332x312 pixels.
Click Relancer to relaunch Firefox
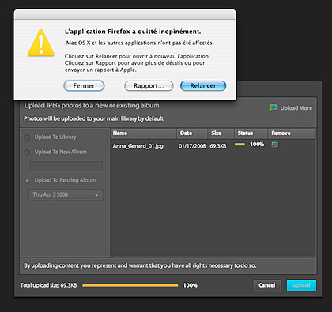[x=203, y=86]
